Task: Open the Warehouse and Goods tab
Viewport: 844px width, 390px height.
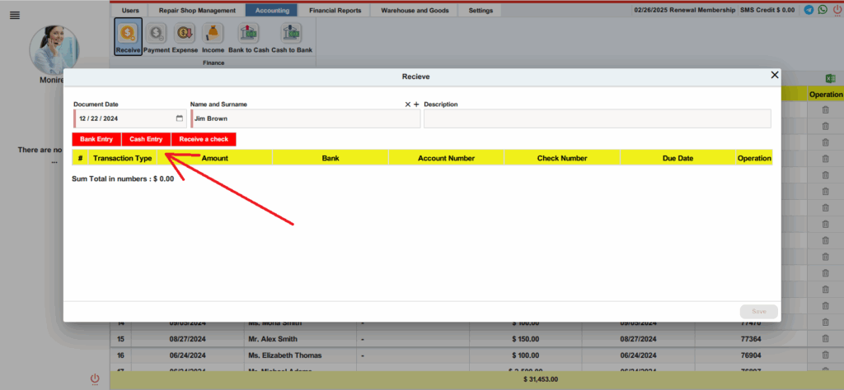Action: click(x=415, y=10)
